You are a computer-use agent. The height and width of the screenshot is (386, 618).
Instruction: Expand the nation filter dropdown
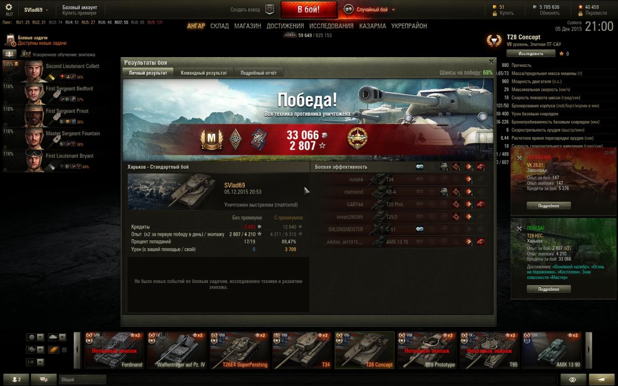coord(35,337)
